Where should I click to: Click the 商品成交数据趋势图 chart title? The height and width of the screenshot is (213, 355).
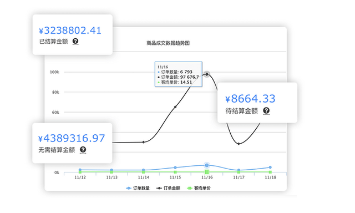pos(168,43)
